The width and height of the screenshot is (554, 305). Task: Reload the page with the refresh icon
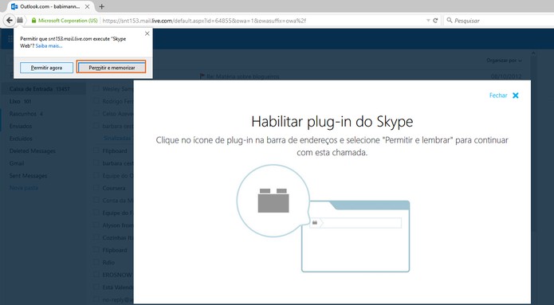(435, 21)
